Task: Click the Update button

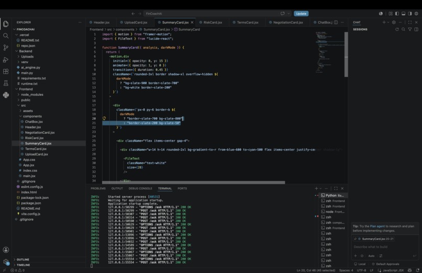Action: coord(301,14)
